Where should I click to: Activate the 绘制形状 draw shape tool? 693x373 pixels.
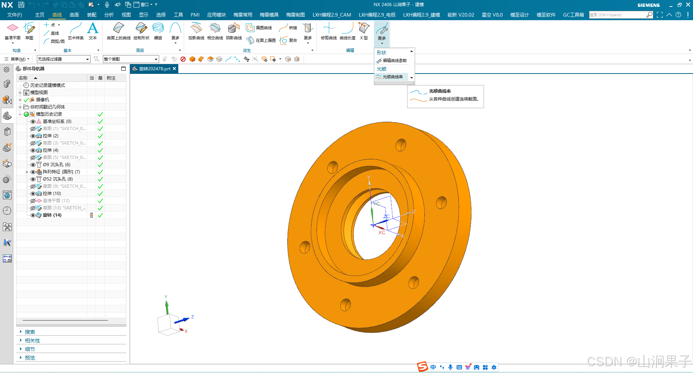tap(141, 31)
